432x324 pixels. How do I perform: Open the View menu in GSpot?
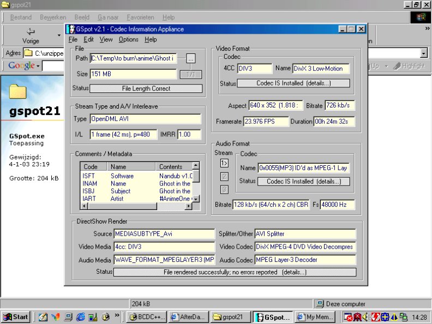[106, 39]
